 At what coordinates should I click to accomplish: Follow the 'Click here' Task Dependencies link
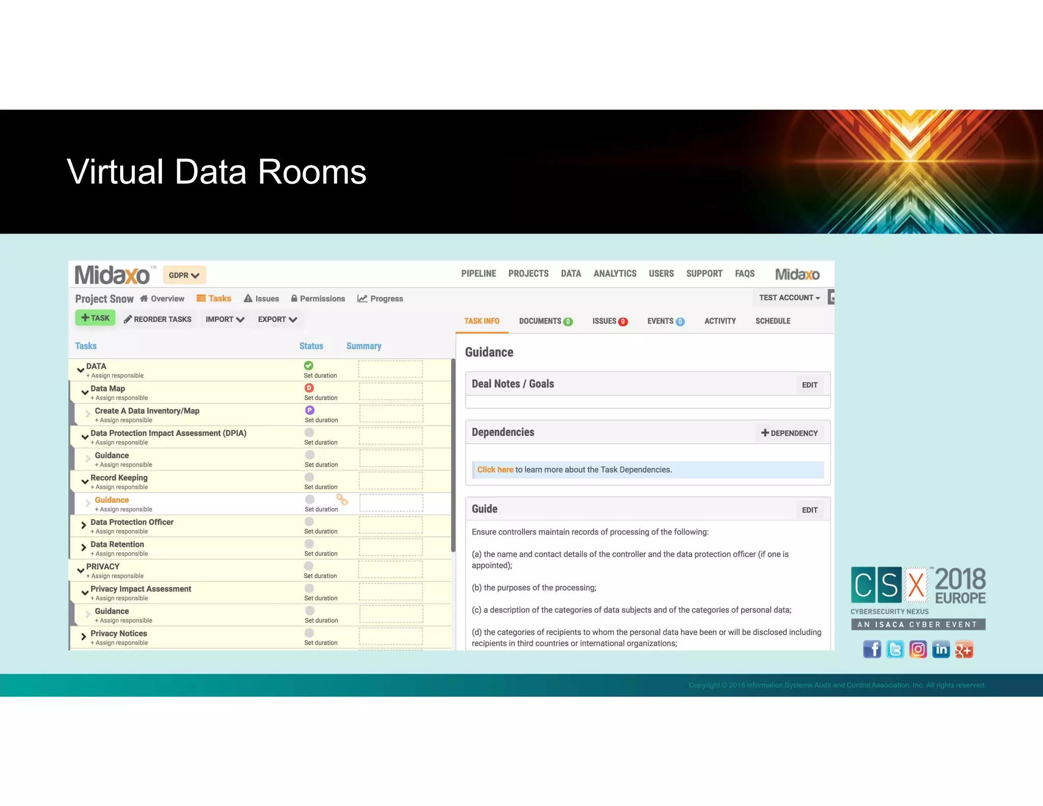pos(495,470)
